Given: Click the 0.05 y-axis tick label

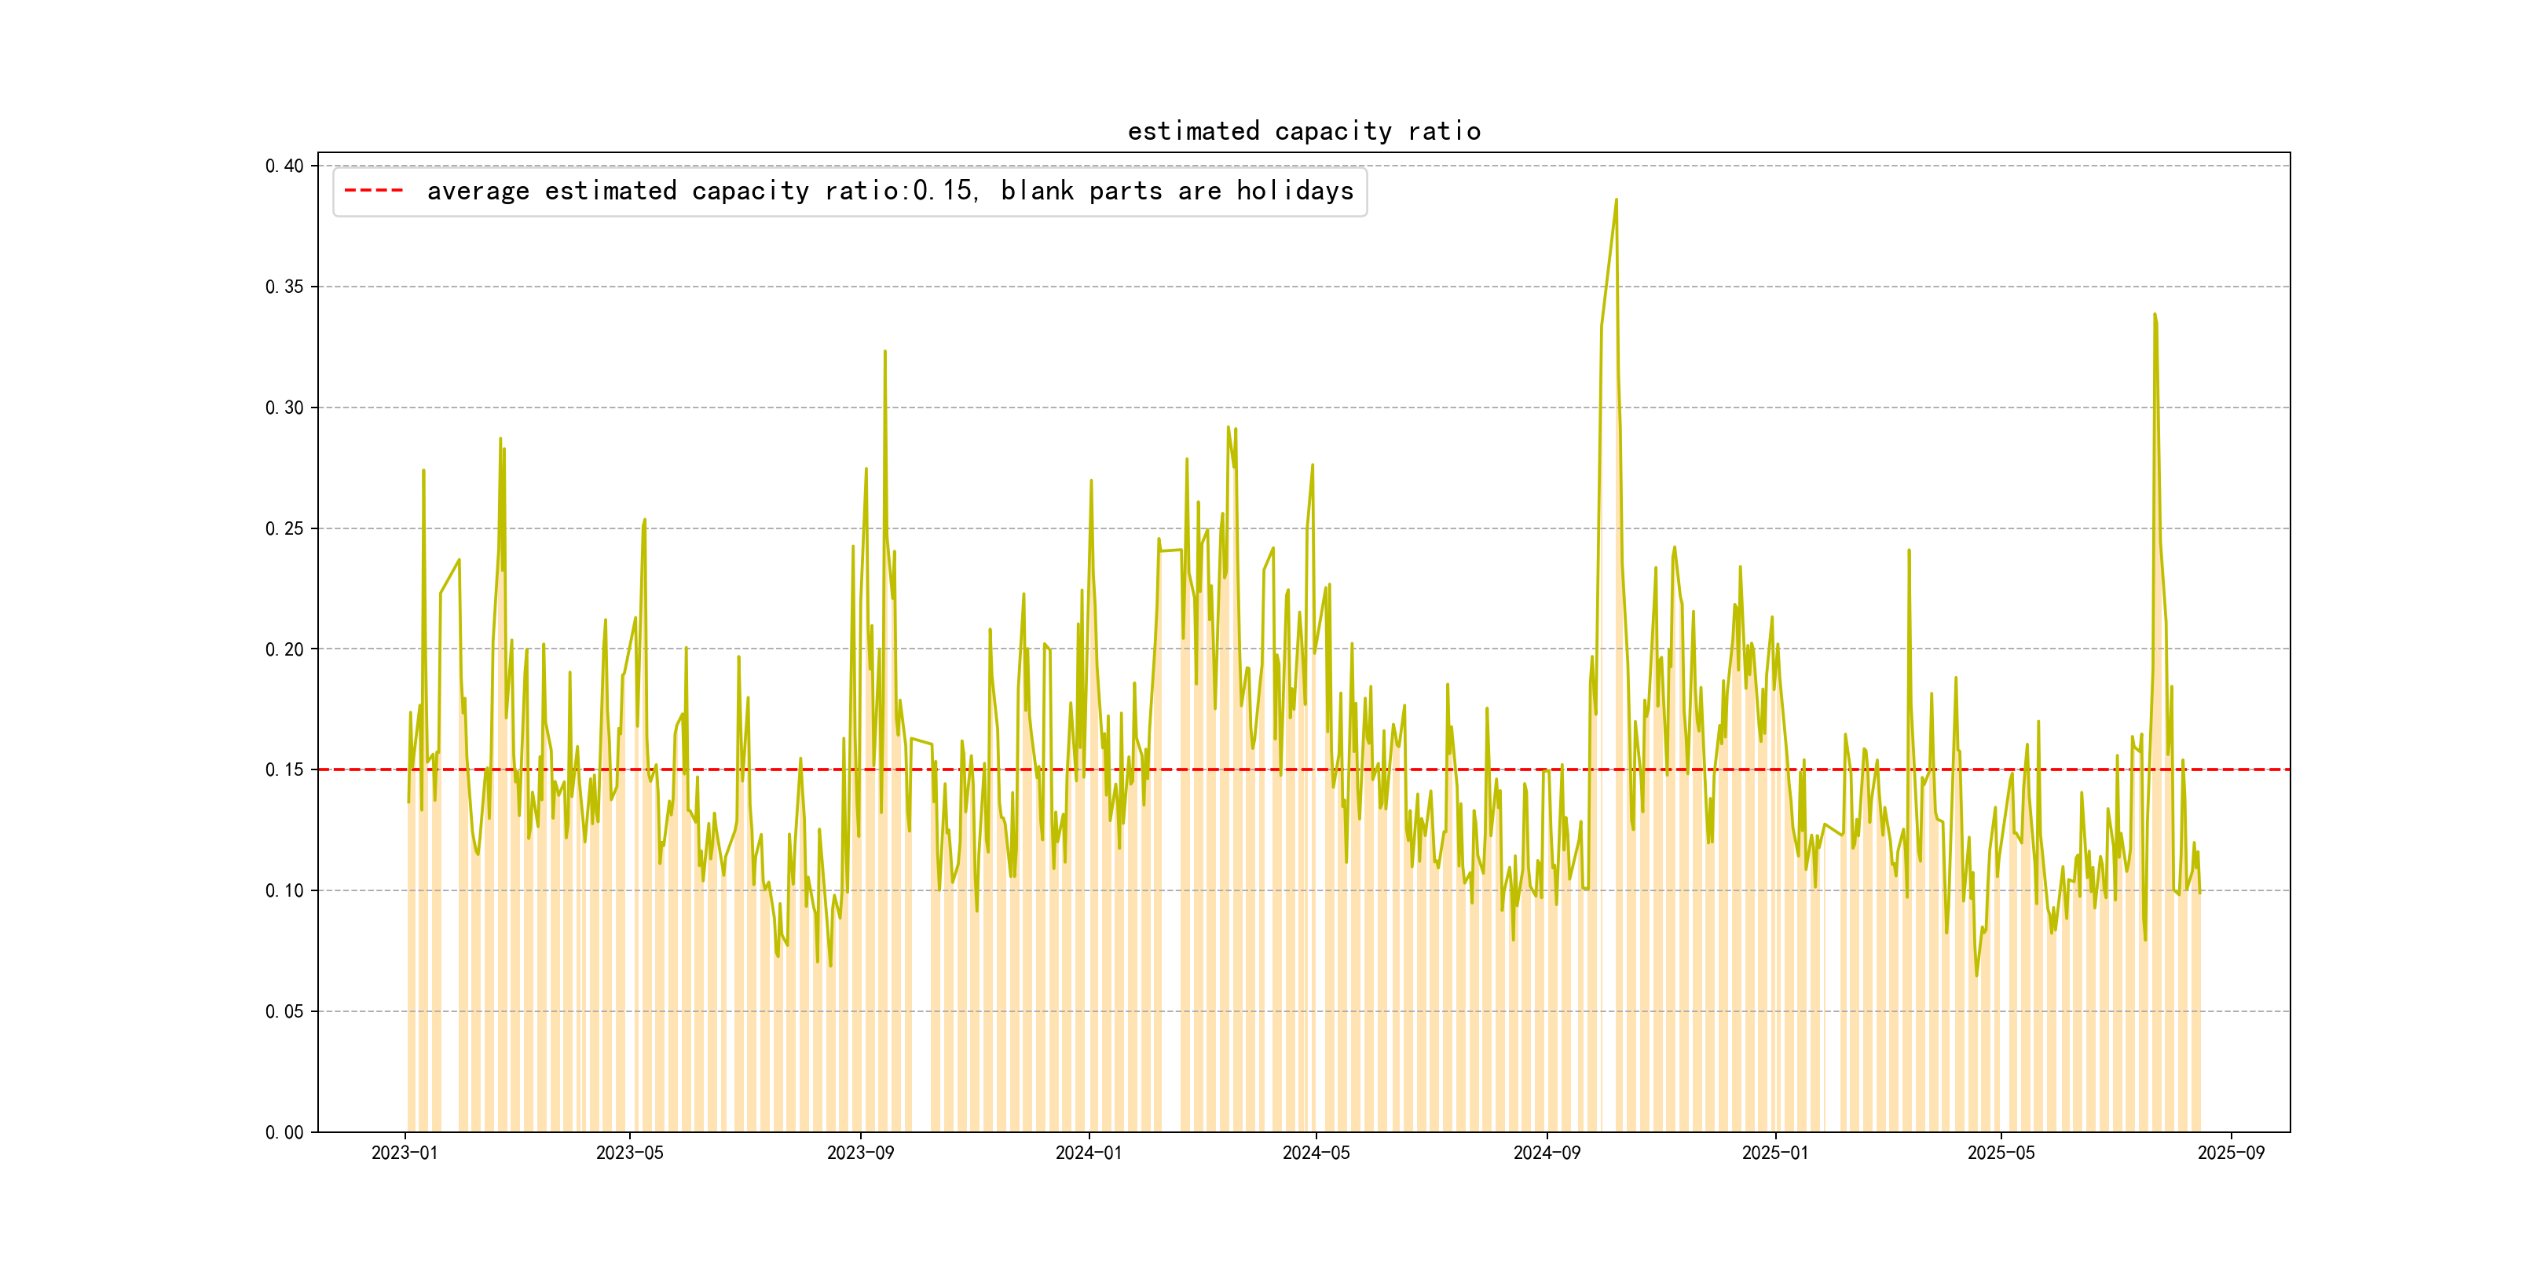Looking at the screenshot, I should [x=284, y=1011].
